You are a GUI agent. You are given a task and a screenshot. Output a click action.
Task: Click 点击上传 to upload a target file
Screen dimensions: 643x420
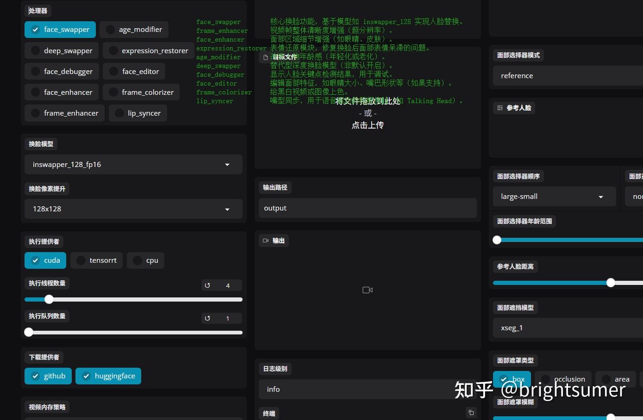tap(367, 125)
